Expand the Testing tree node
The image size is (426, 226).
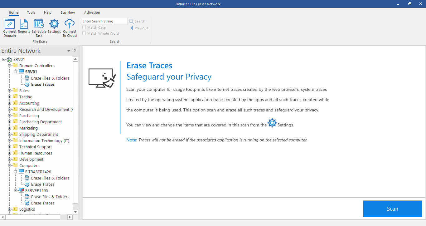click(x=9, y=97)
